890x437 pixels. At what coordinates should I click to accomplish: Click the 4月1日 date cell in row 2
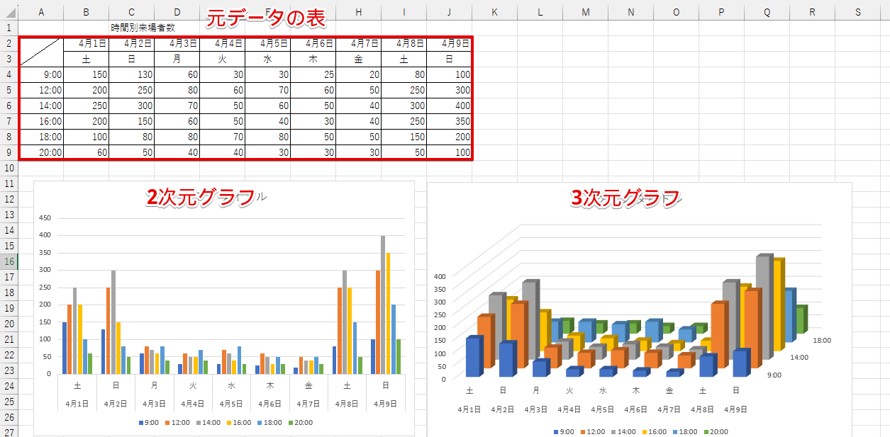pyautogui.click(x=86, y=43)
